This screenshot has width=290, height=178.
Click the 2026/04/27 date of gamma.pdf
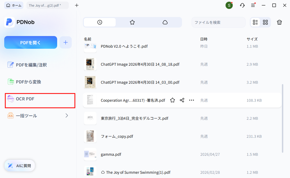coord(210,154)
